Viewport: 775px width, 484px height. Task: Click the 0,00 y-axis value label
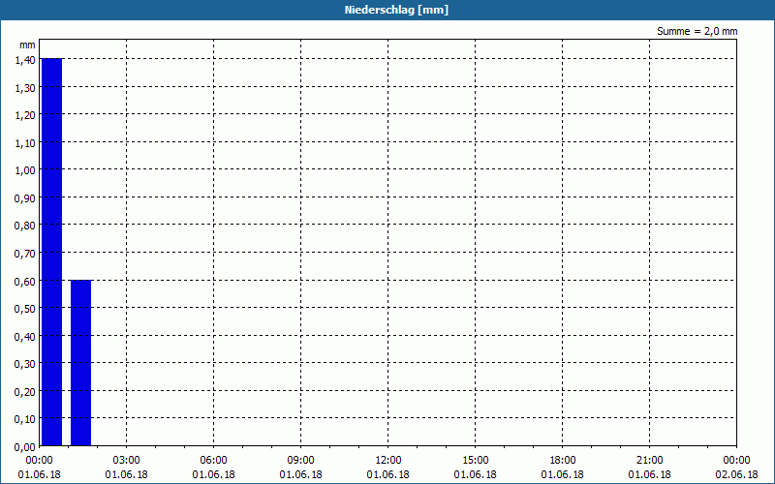[25, 446]
